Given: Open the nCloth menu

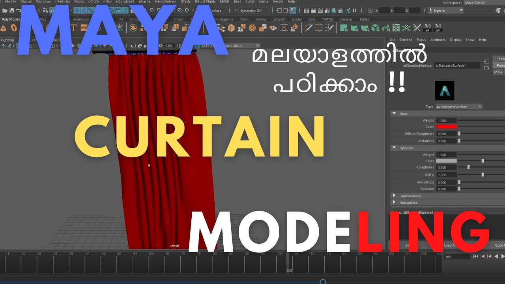Looking at the screenshot, I should (x=93, y=2).
